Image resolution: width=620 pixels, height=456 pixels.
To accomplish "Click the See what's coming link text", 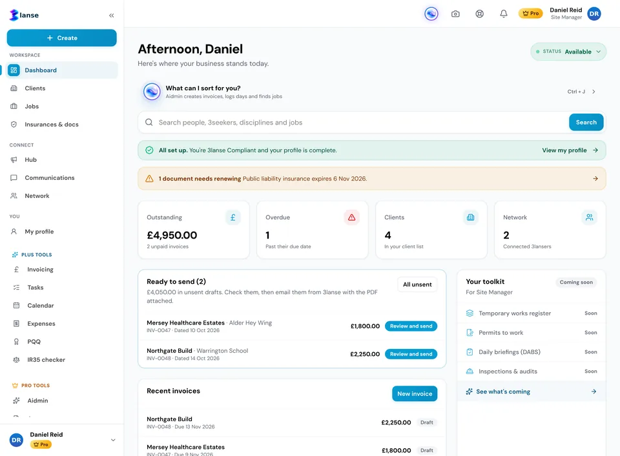I will (x=503, y=392).
